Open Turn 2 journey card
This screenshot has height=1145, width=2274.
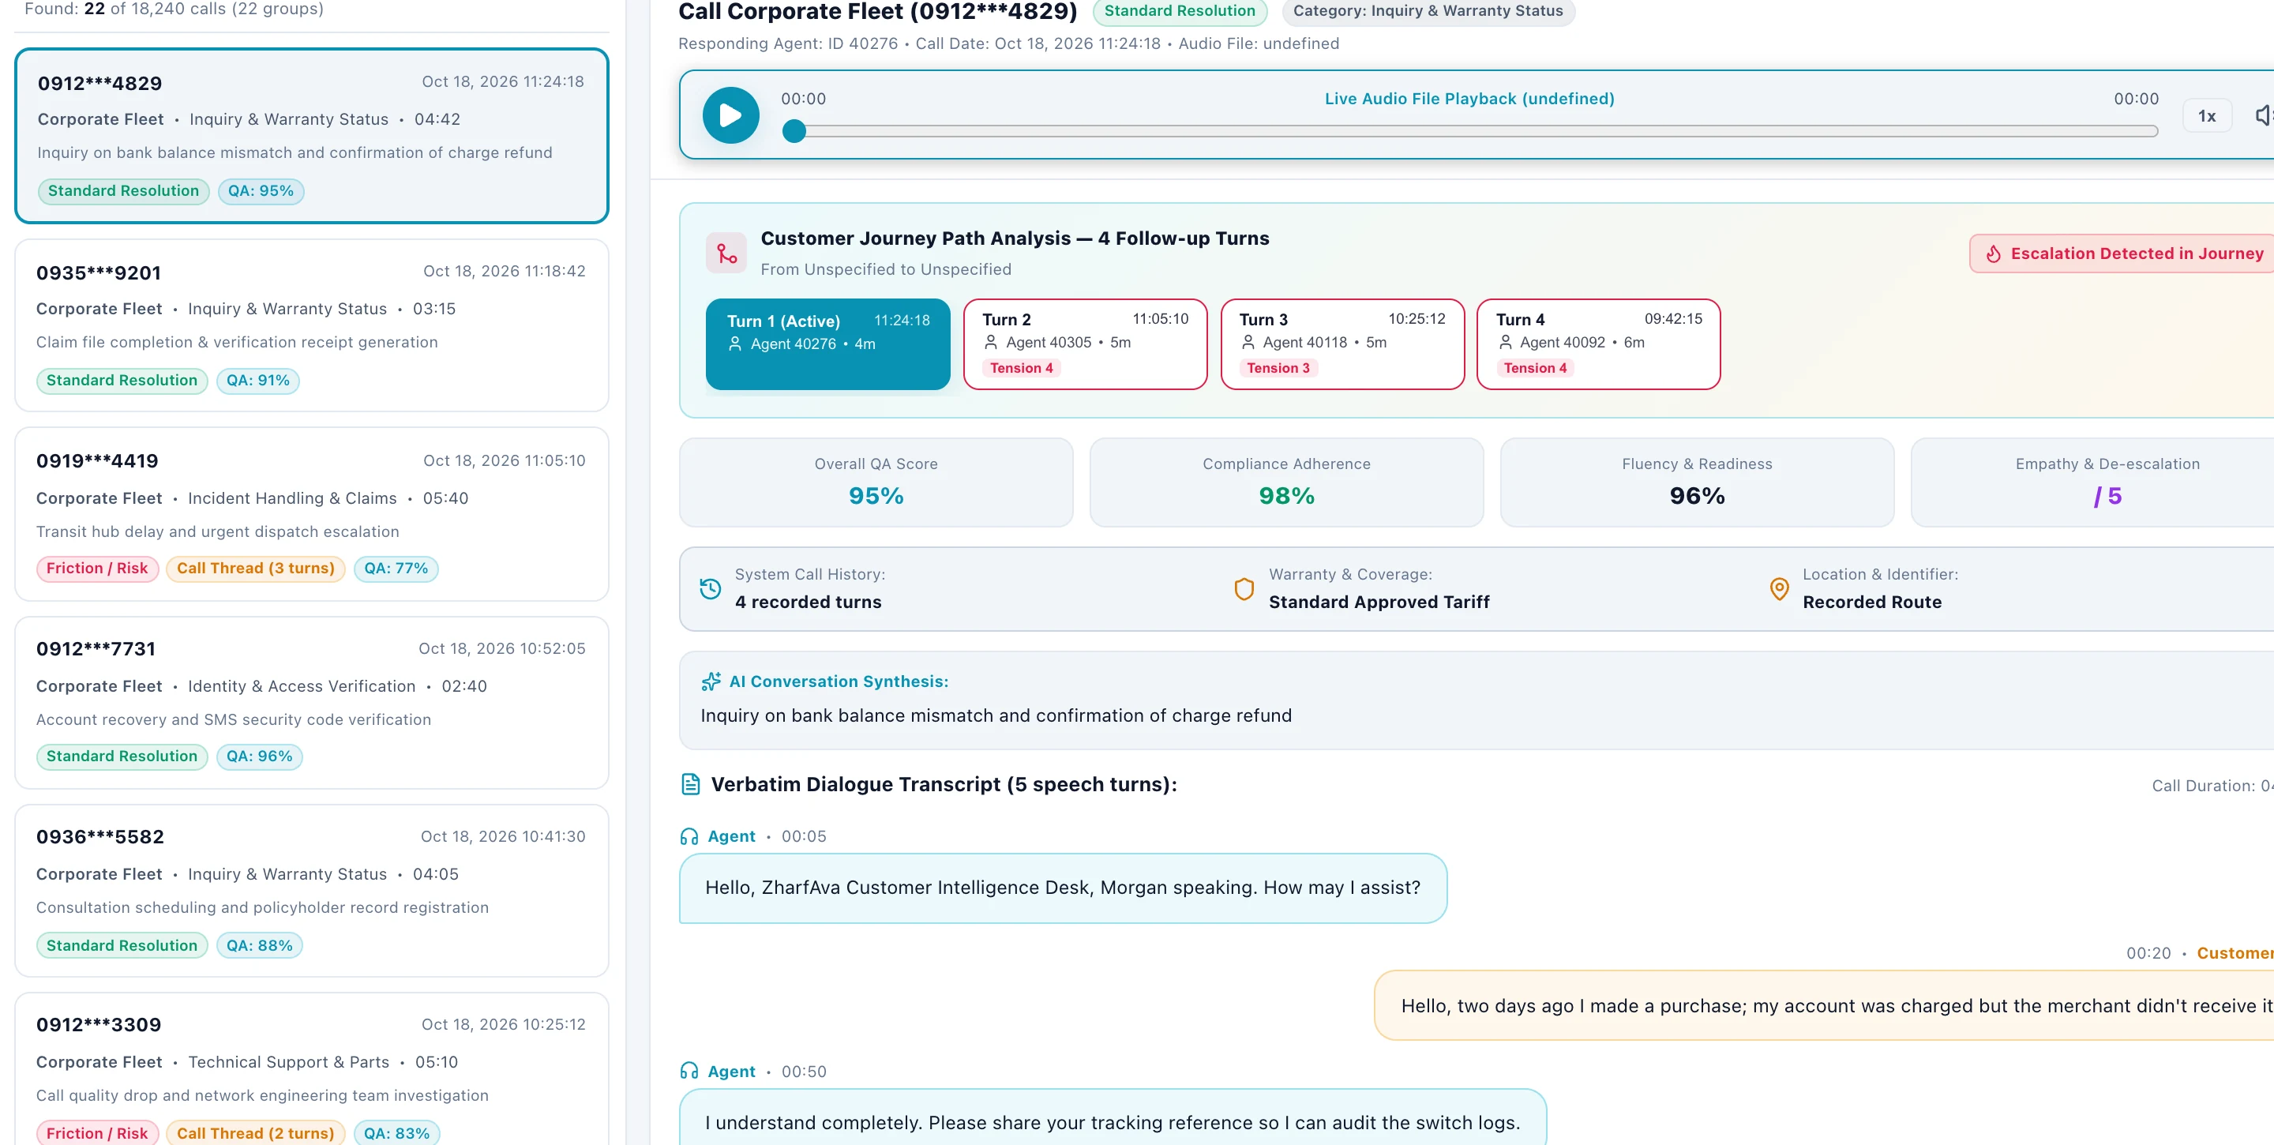coord(1084,344)
